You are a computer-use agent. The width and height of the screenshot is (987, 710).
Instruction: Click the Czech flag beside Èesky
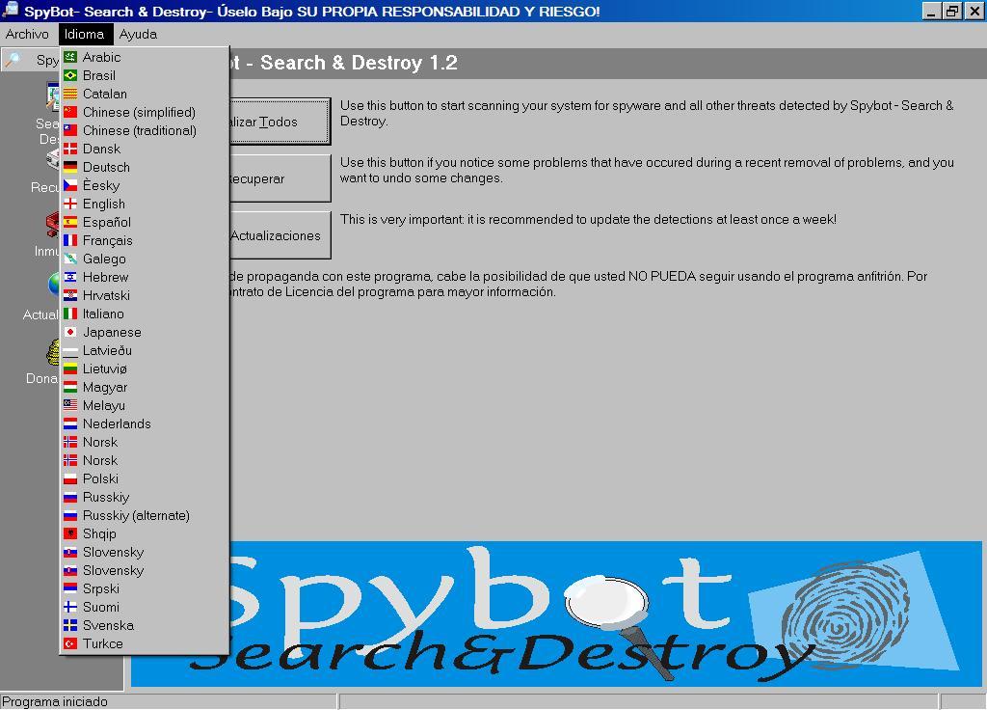tap(70, 185)
